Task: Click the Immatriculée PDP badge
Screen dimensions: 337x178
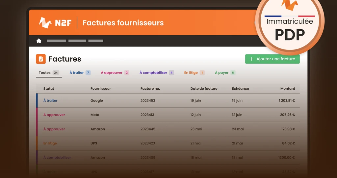Action: [x=290, y=26]
